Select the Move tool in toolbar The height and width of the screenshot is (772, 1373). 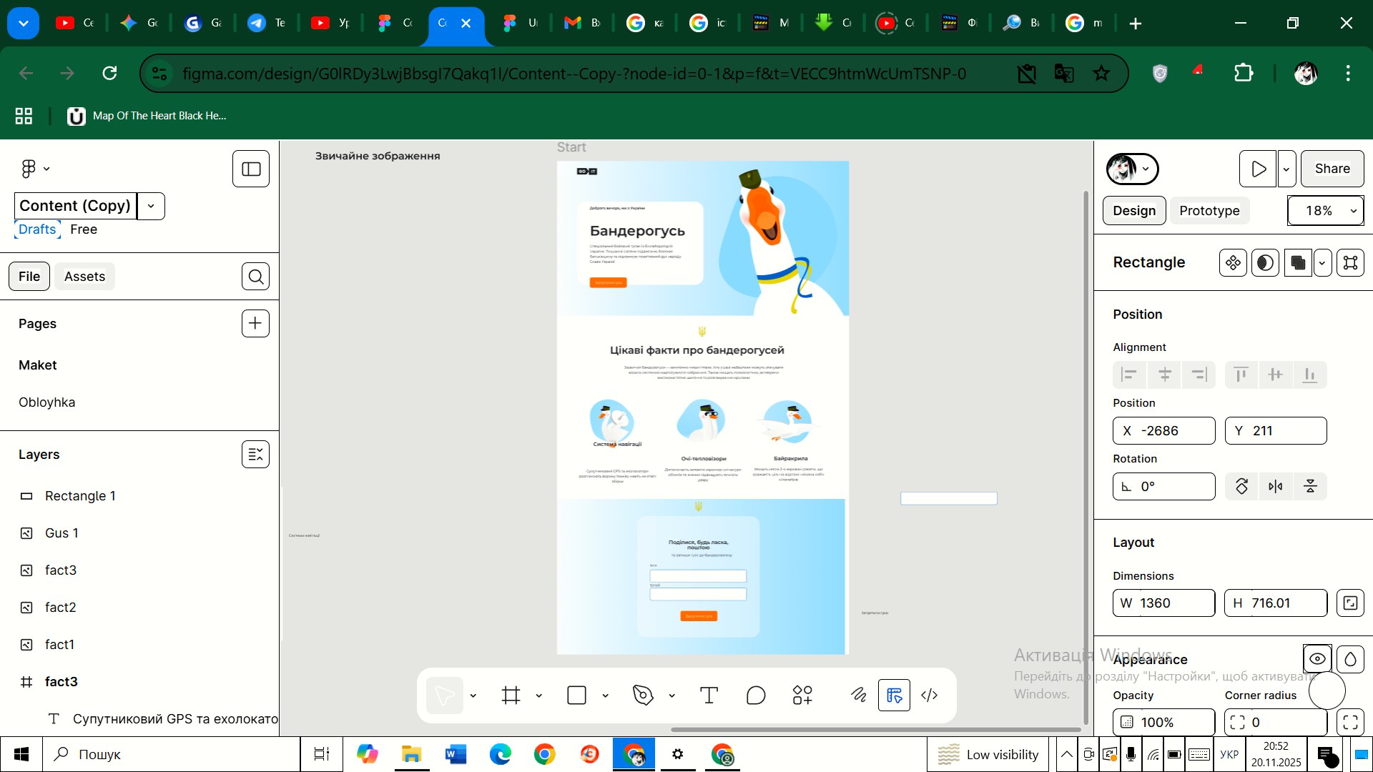click(444, 696)
